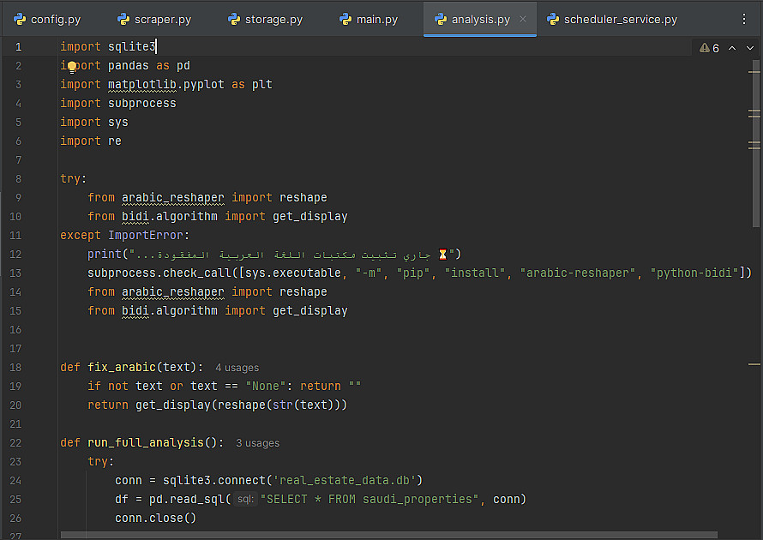Click the "sql:" inlay hint on line 25
The image size is (763, 540).
point(245,500)
